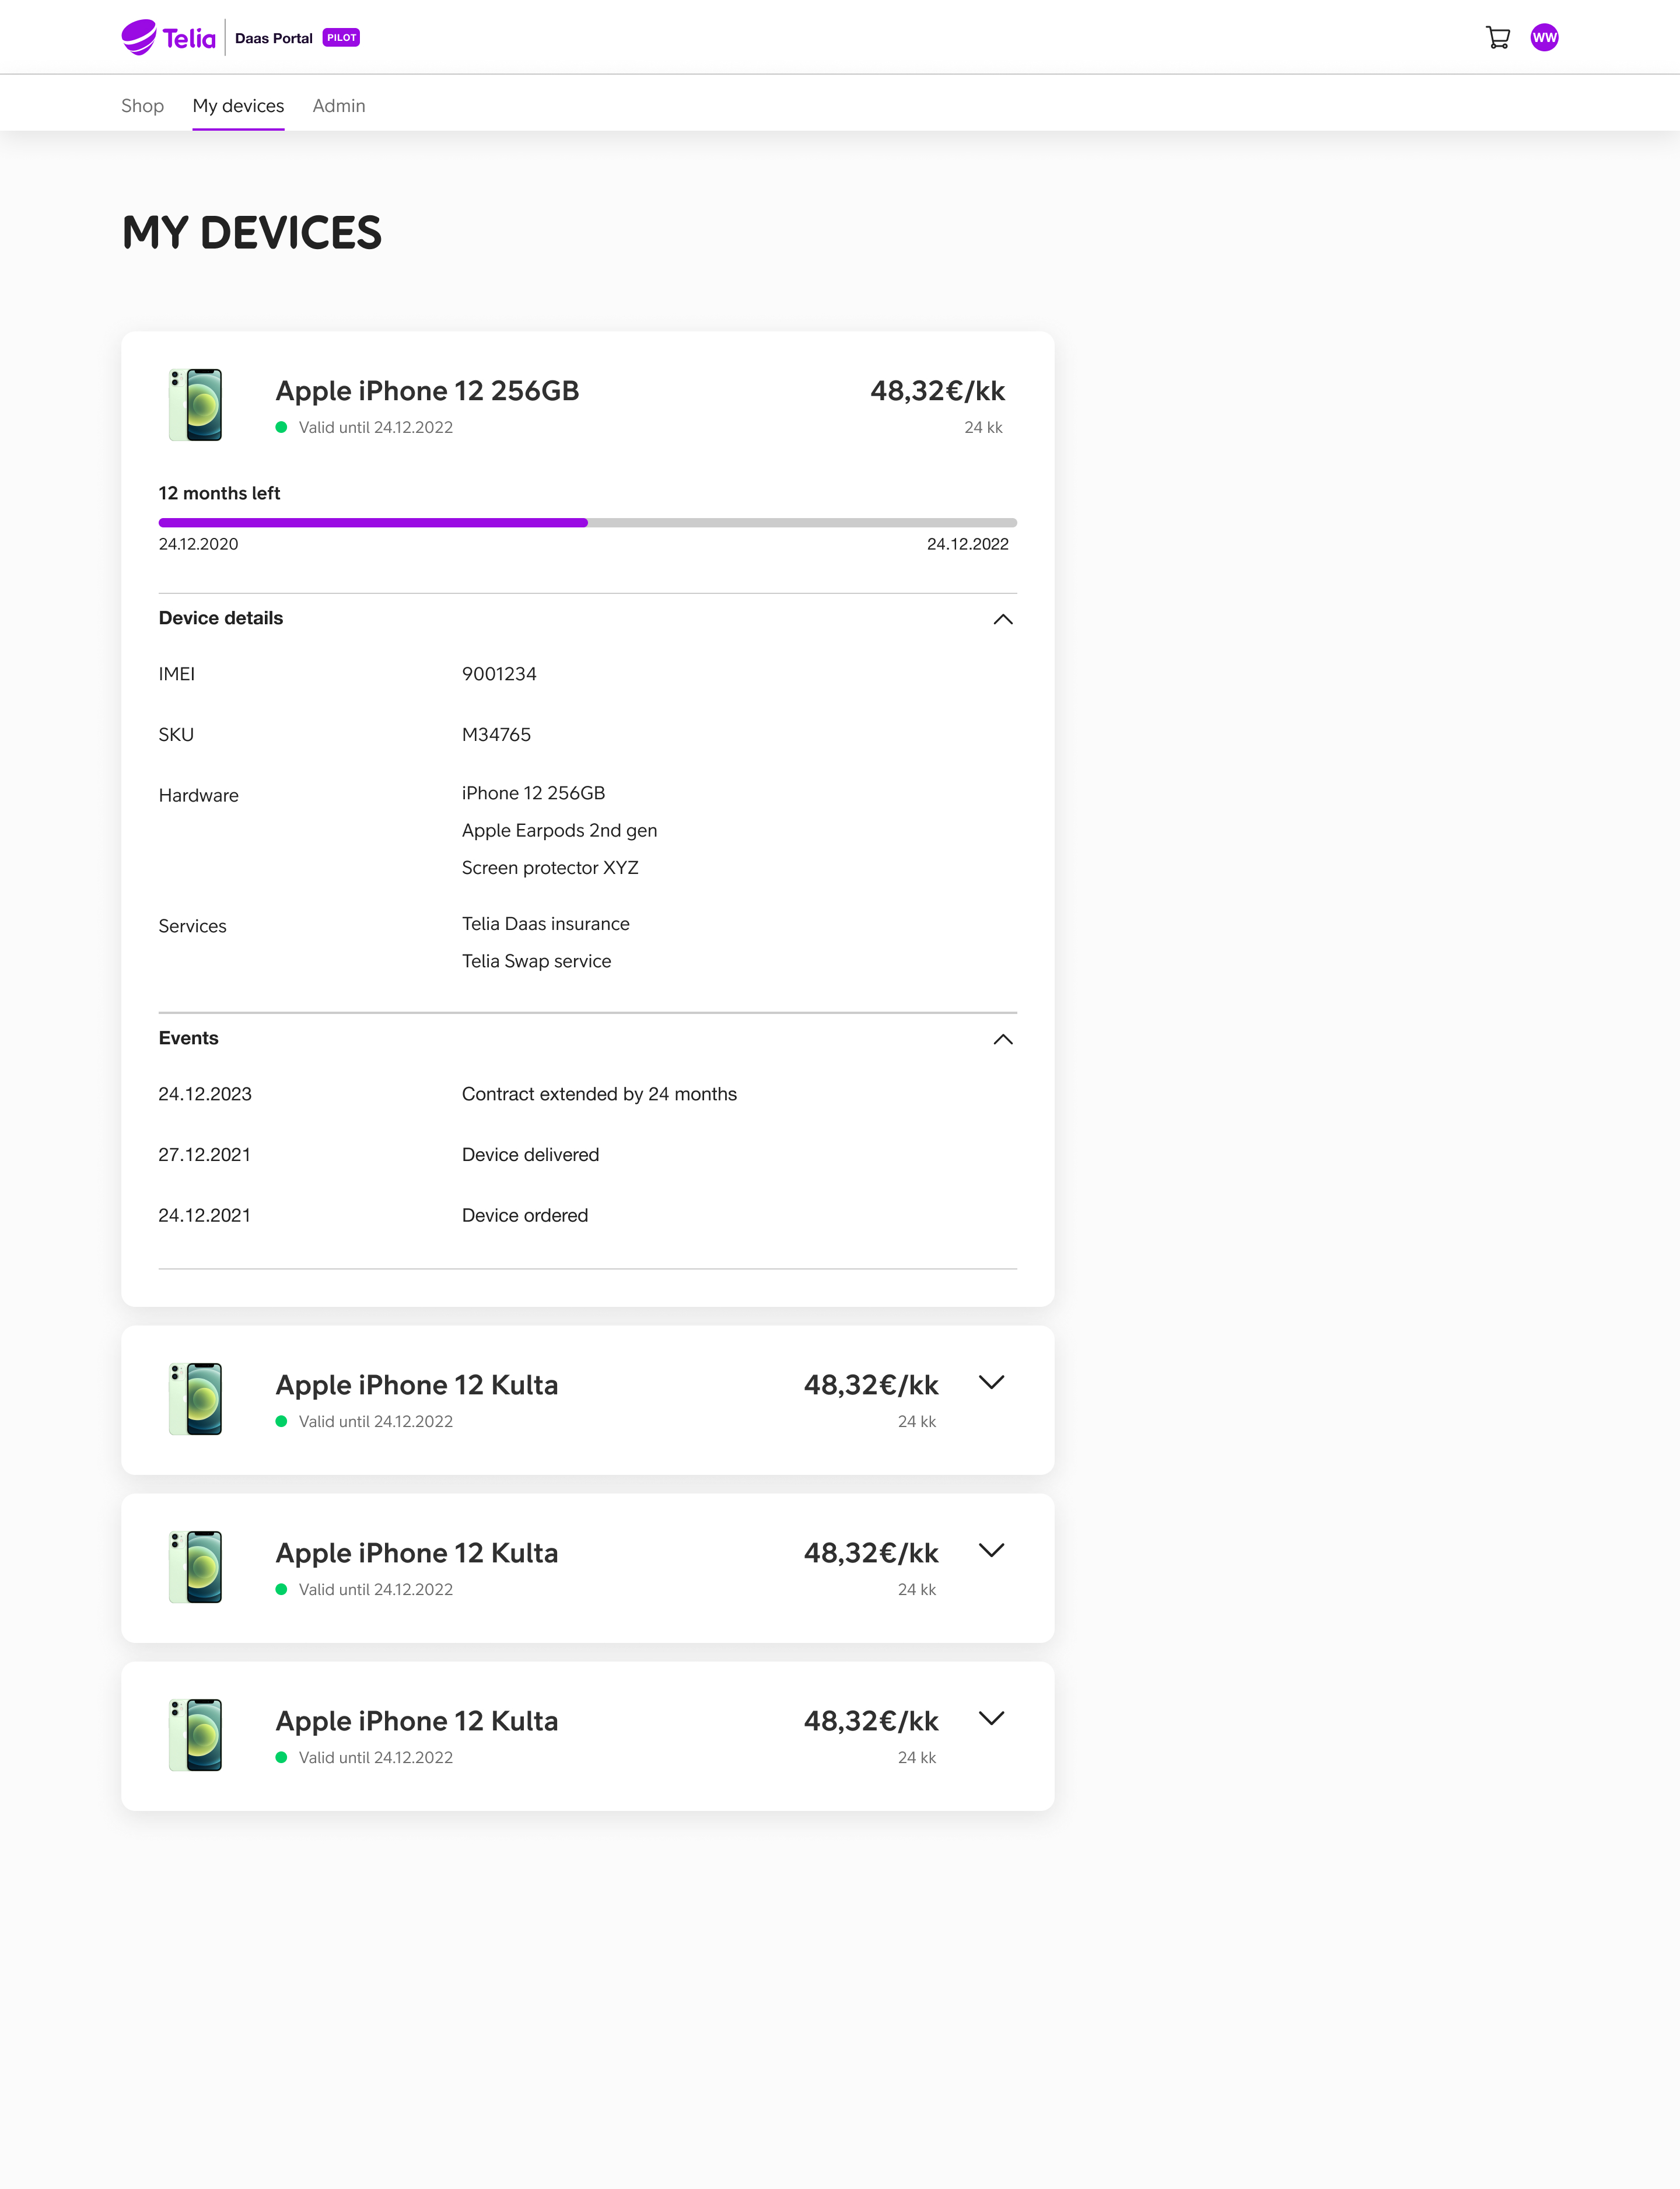Viewport: 1680px width, 2189px height.
Task: Click the 12 months left label
Action: 219,493
